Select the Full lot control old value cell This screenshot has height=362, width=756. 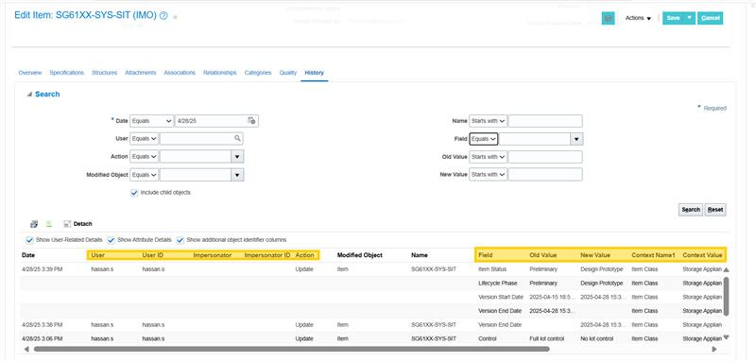click(547, 338)
